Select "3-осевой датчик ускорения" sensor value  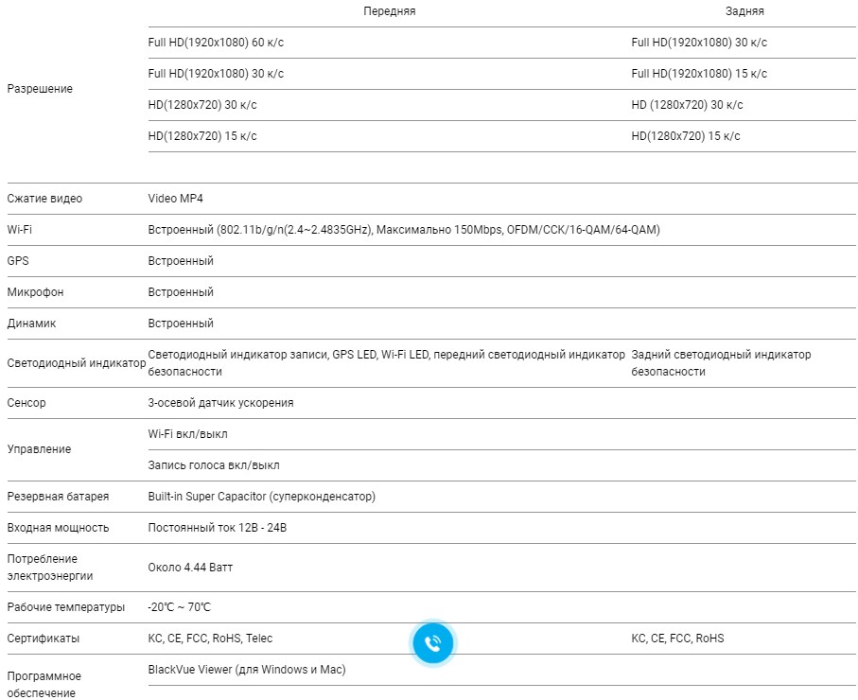pyautogui.click(x=220, y=403)
